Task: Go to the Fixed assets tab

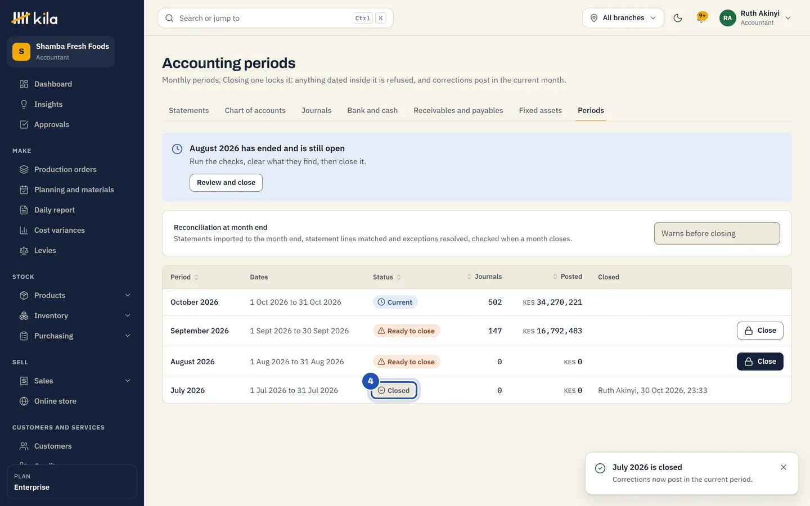Action: [541, 111]
